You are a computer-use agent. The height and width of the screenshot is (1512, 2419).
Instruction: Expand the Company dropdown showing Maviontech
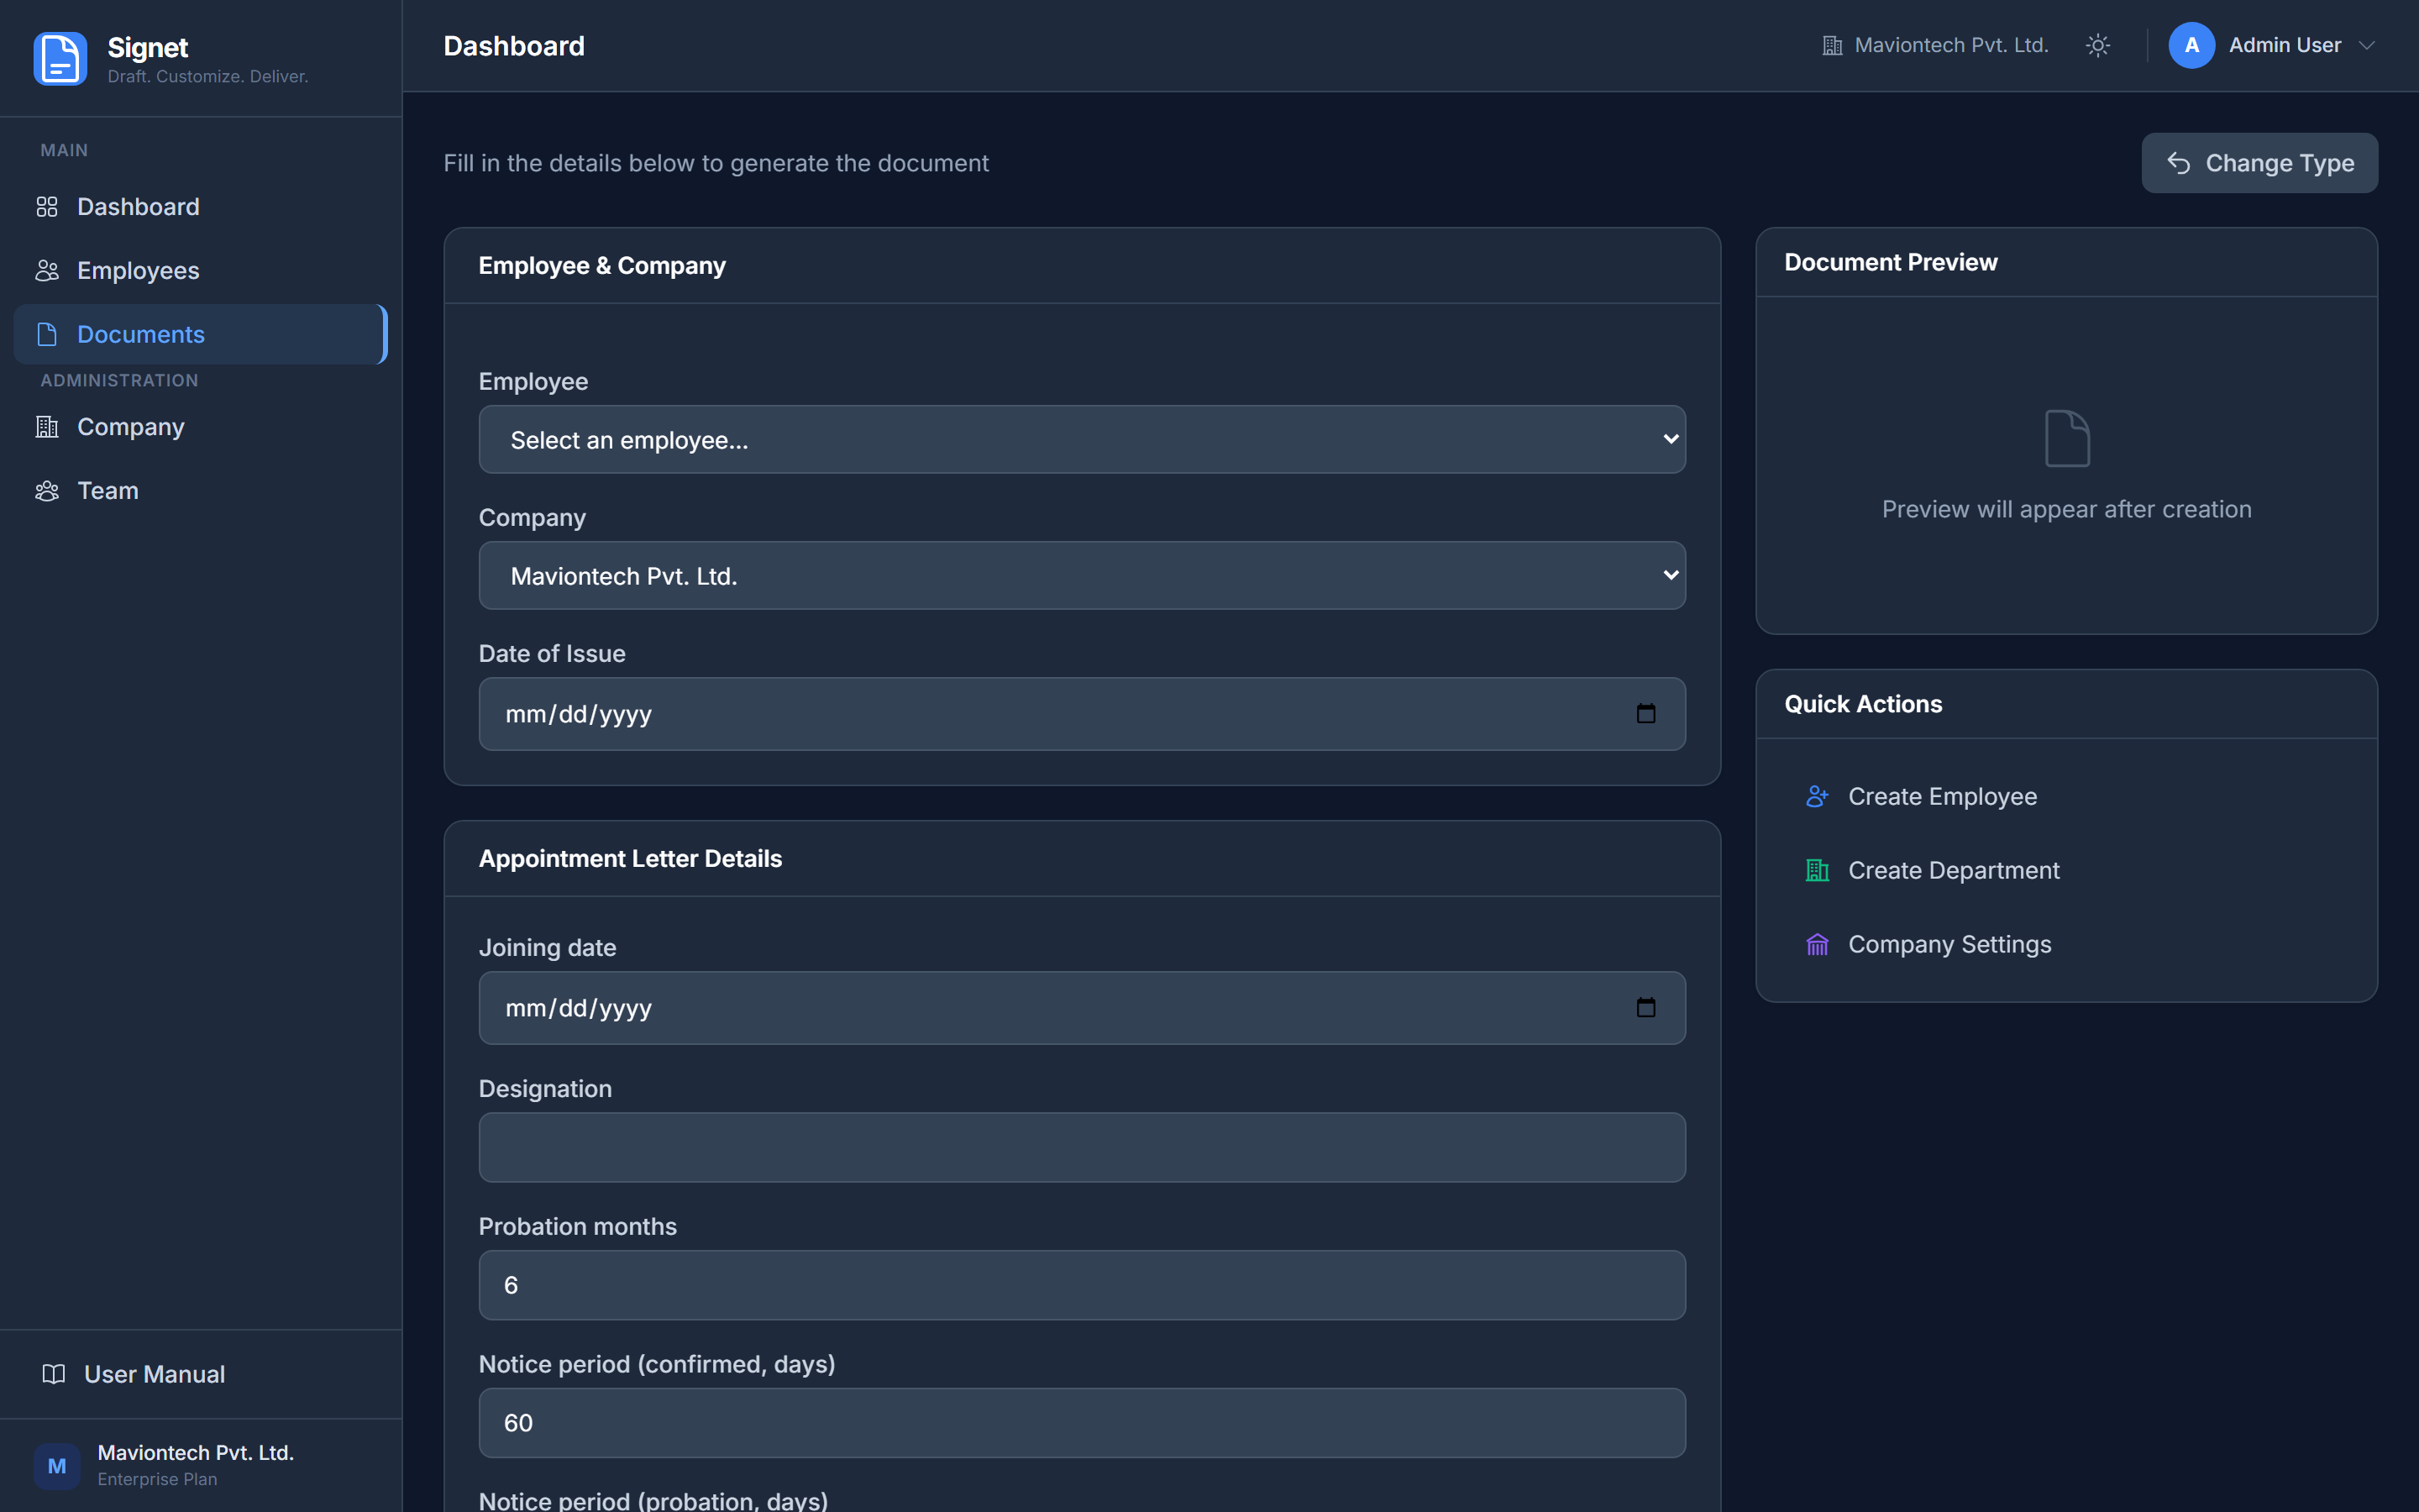point(1082,576)
